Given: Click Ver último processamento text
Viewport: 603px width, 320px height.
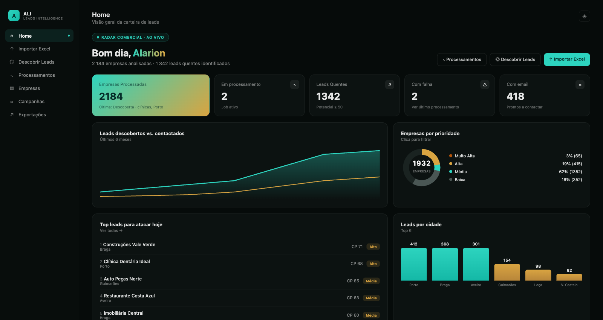Looking at the screenshot, I should [435, 107].
